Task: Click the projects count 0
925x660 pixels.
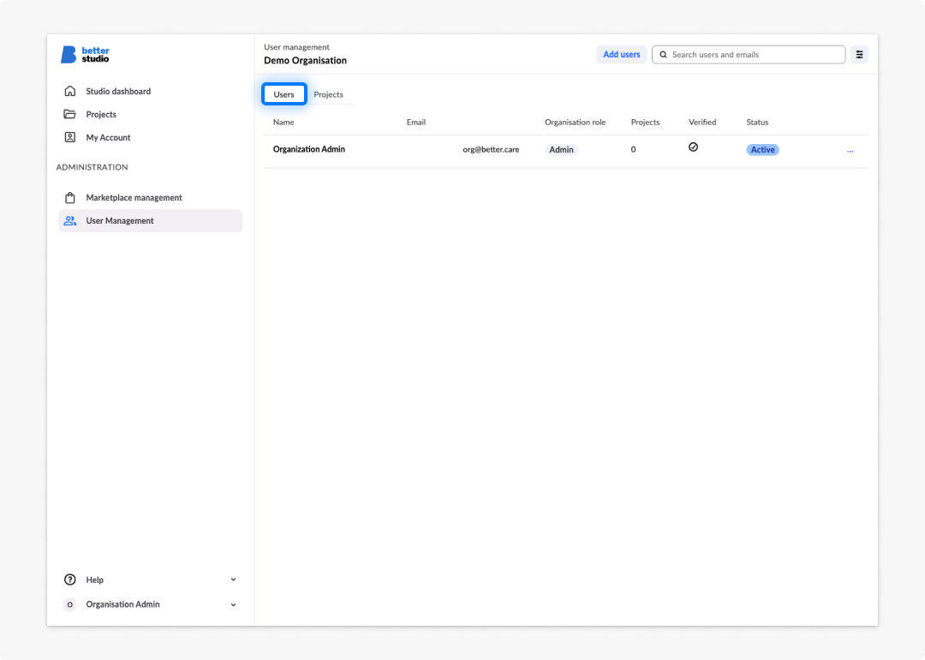Action: pos(634,150)
